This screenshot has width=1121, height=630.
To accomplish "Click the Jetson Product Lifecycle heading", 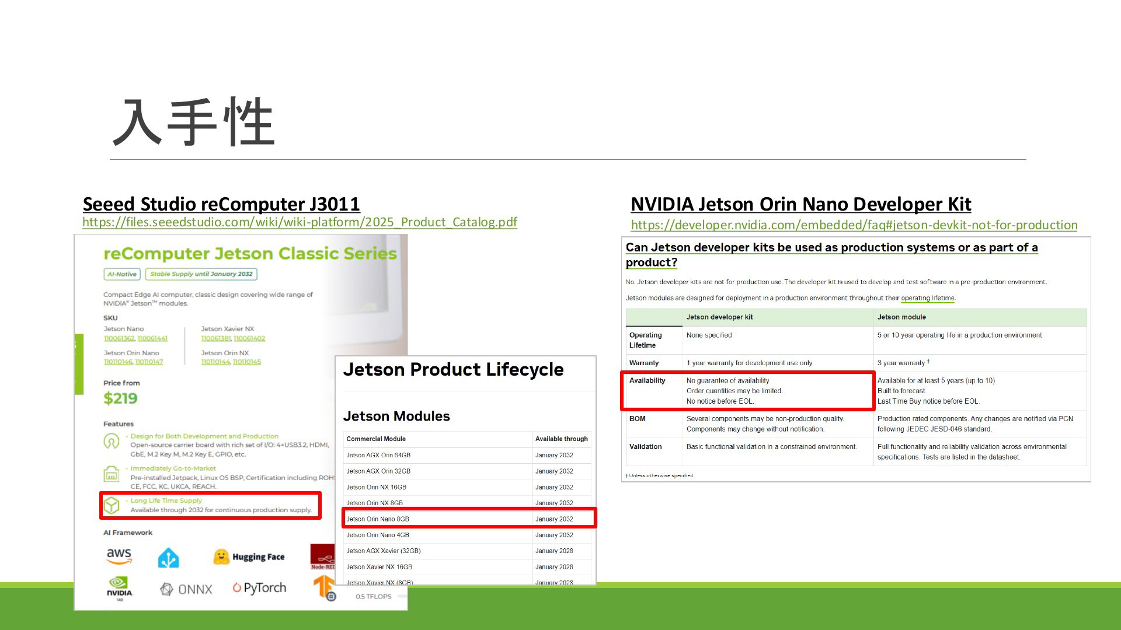I will tap(453, 370).
